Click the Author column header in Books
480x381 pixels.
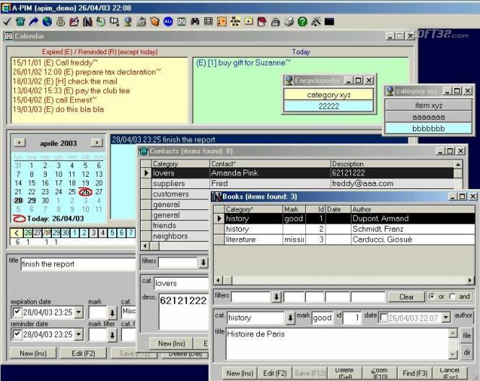click(413, 209)
